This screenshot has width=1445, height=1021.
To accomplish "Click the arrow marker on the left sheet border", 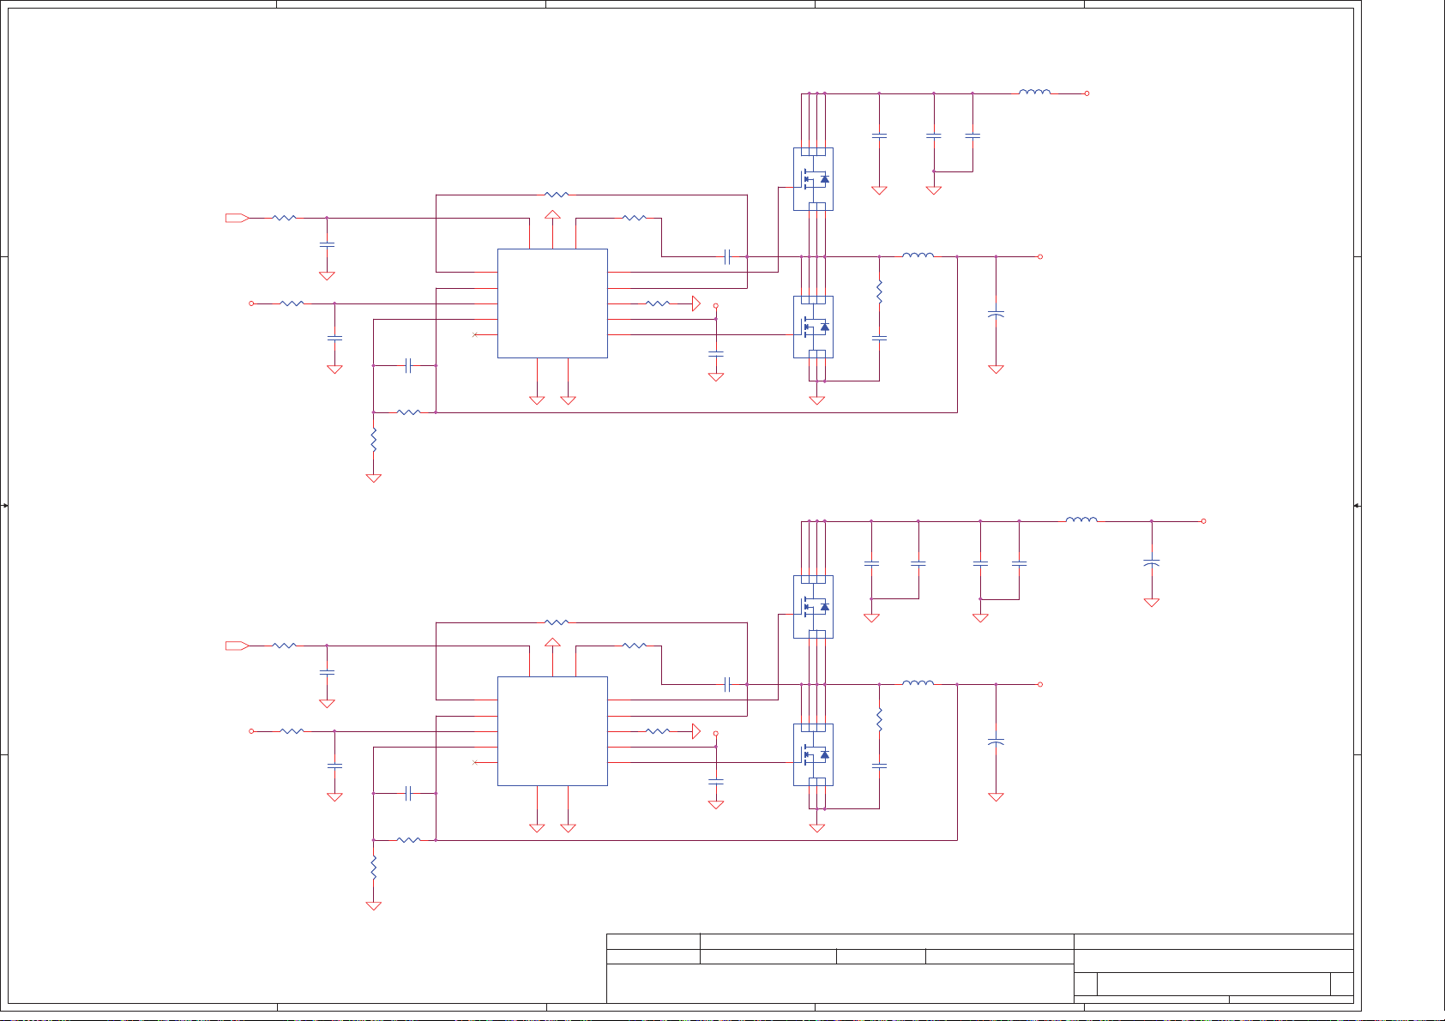I will coord(5,506).
